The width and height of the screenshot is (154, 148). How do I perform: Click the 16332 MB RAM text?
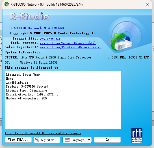139,57
